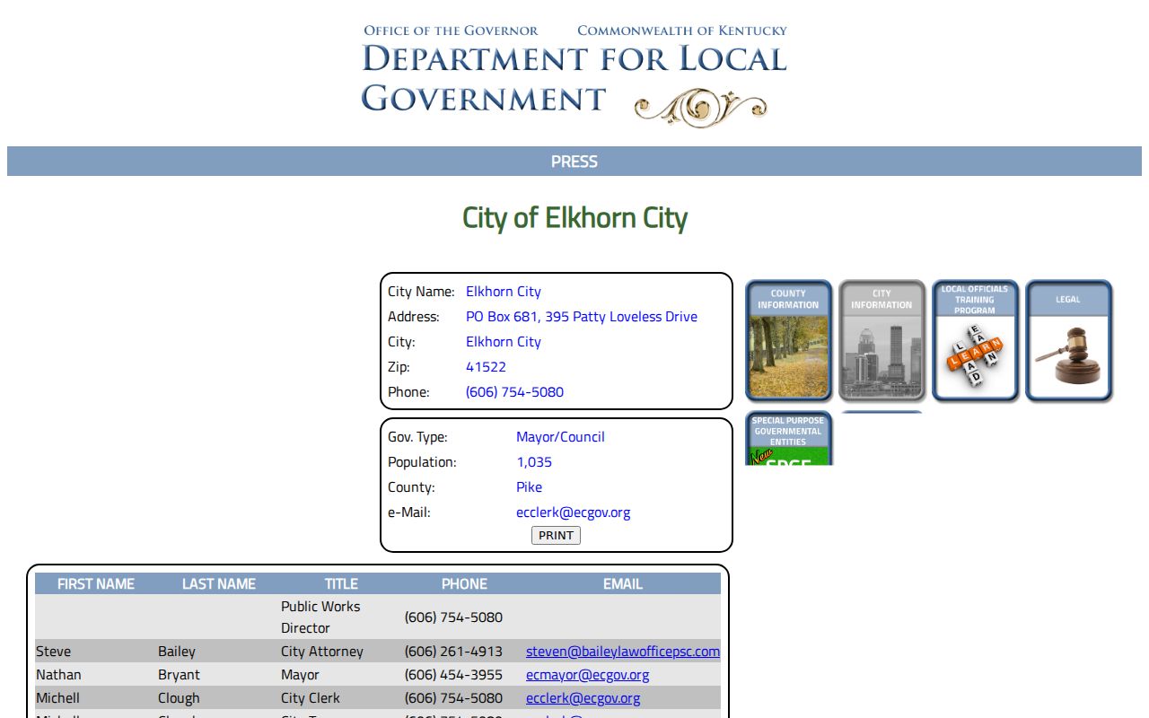The height and width of the screenshot is (718, 1149).
Task: Click phone (606) 261-4913
Action: (453, 652)
